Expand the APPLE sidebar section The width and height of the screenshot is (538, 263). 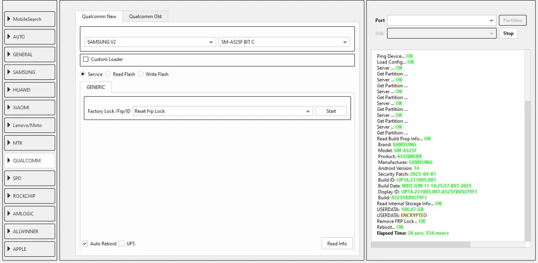click(x=30, y=249)
